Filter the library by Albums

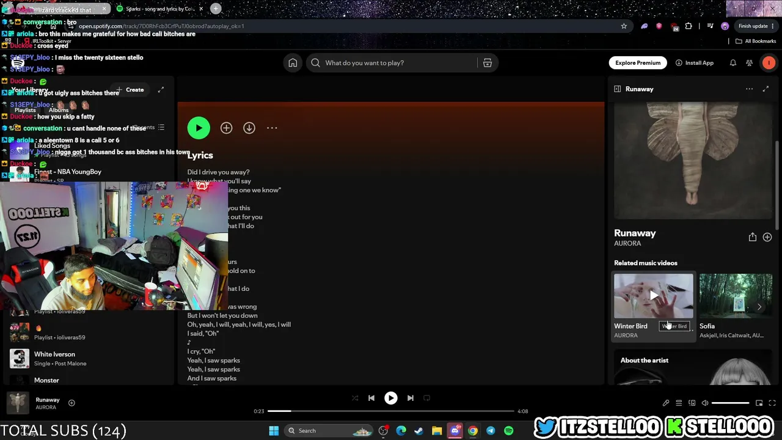pyautogui.click(x=59, y=110)
